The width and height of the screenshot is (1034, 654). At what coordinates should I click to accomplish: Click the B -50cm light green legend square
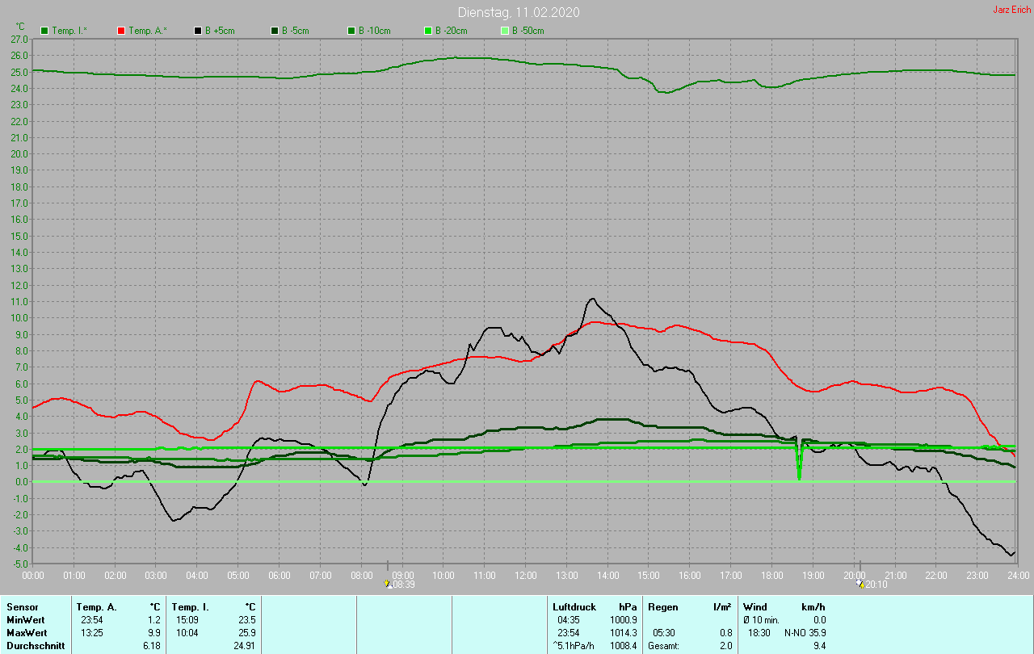505,31
